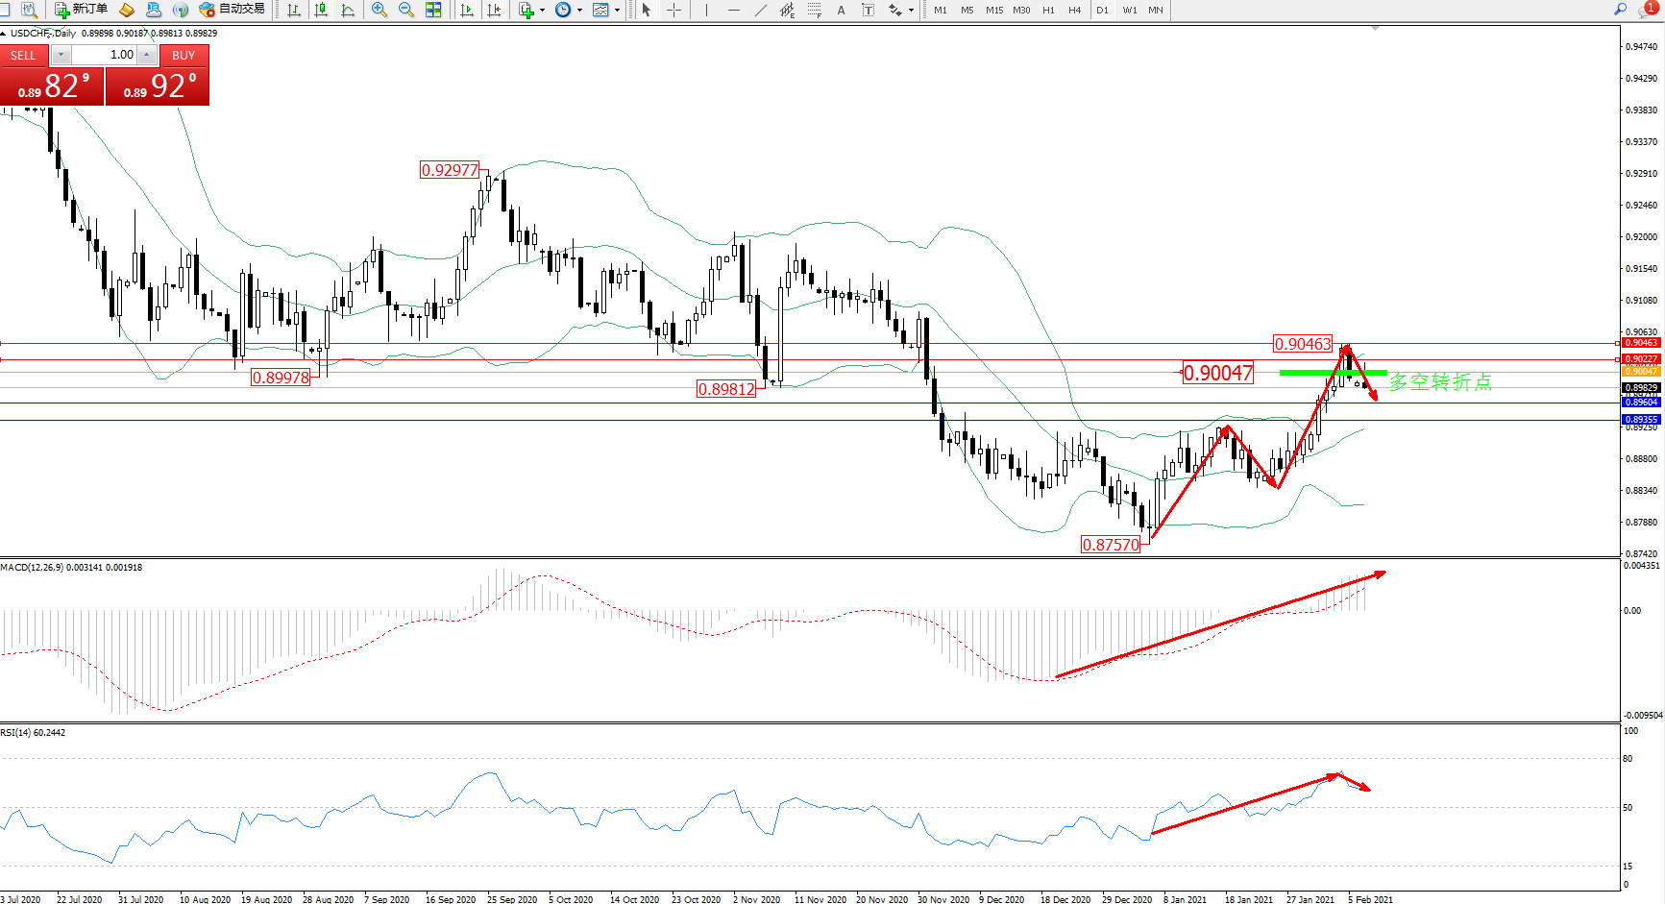The height and width of the screenshot is (904, 1665).
Task: Switch to the W1 timeframe
Action: coord(1130,10)
